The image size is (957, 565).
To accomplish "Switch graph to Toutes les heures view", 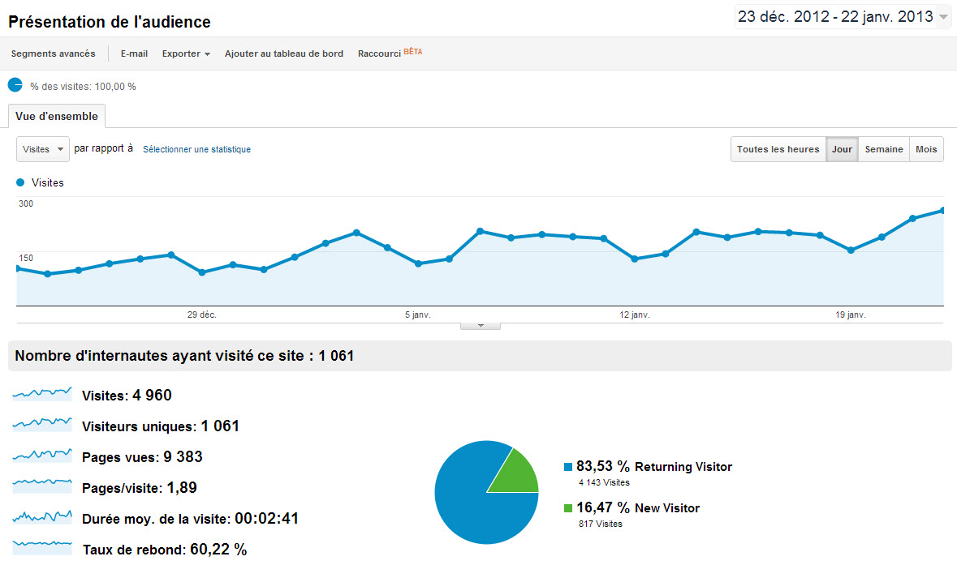I will (x=778, y=149).
